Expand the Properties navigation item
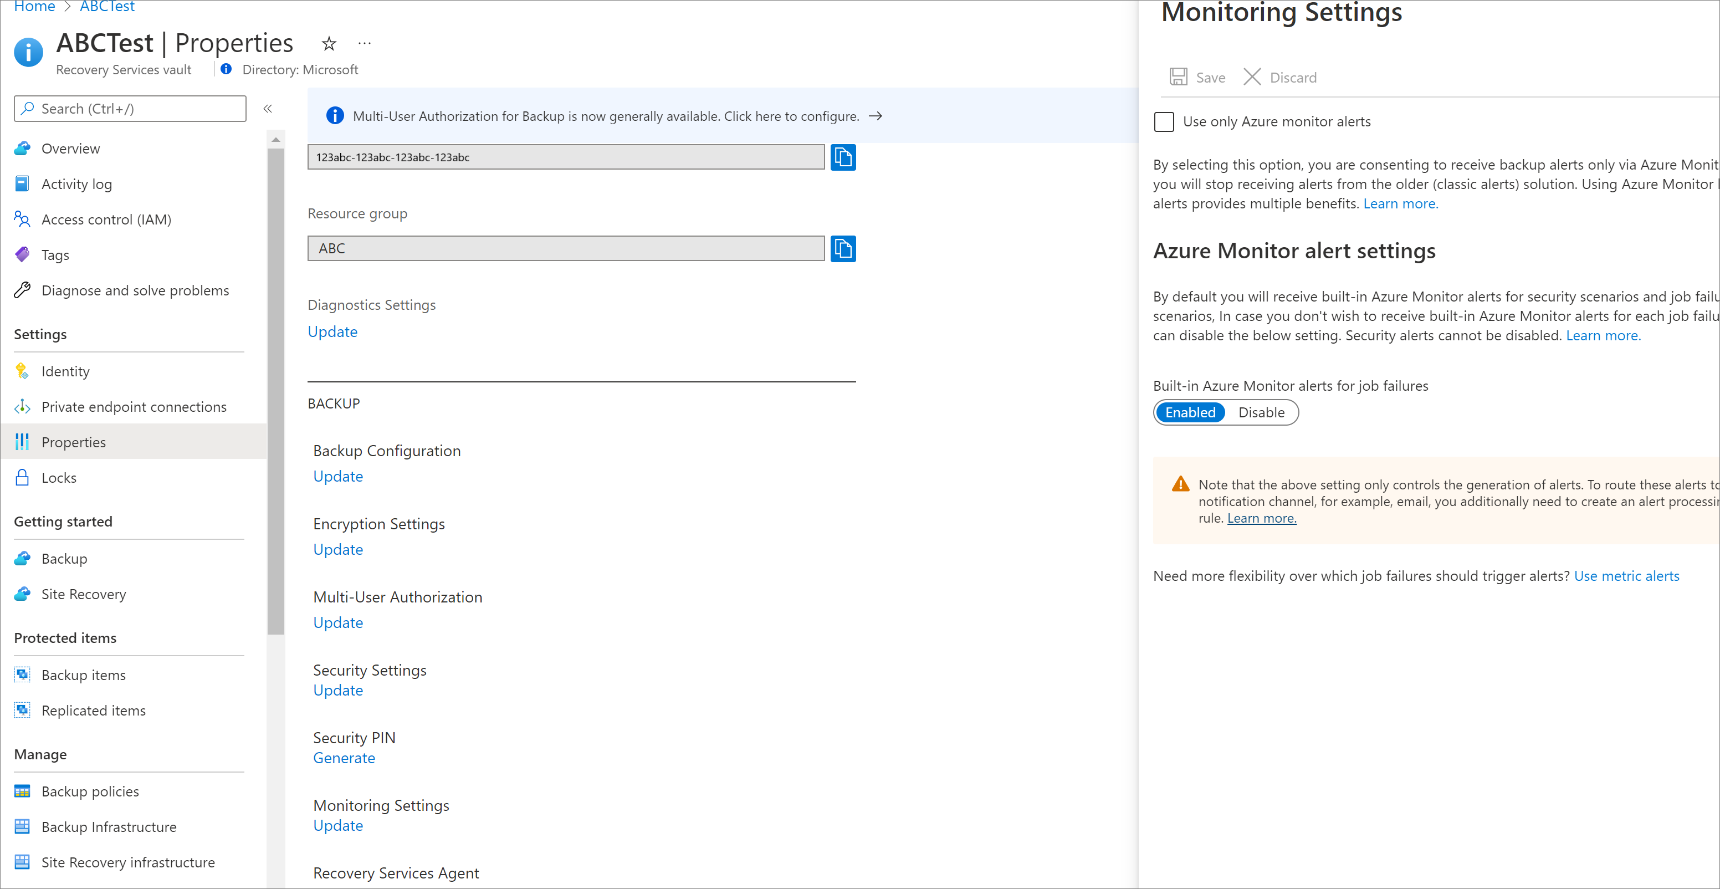 (73, 442)
